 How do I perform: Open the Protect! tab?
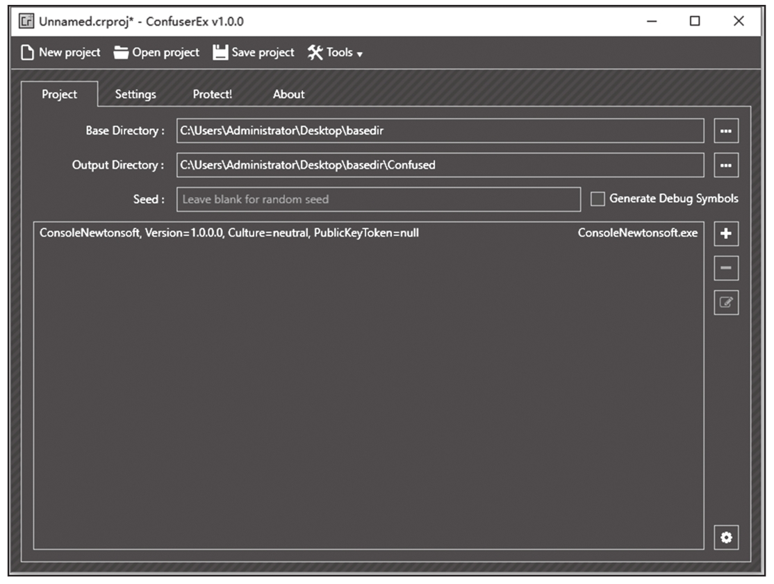click(213, 94)
